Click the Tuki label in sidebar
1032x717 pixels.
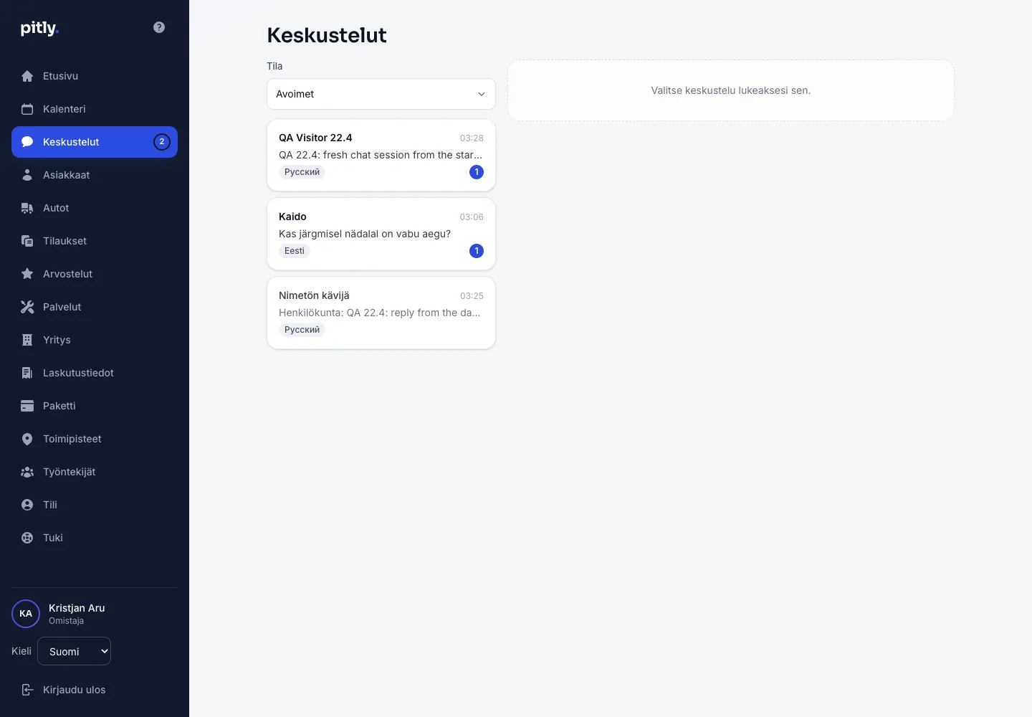coord(53,538)
